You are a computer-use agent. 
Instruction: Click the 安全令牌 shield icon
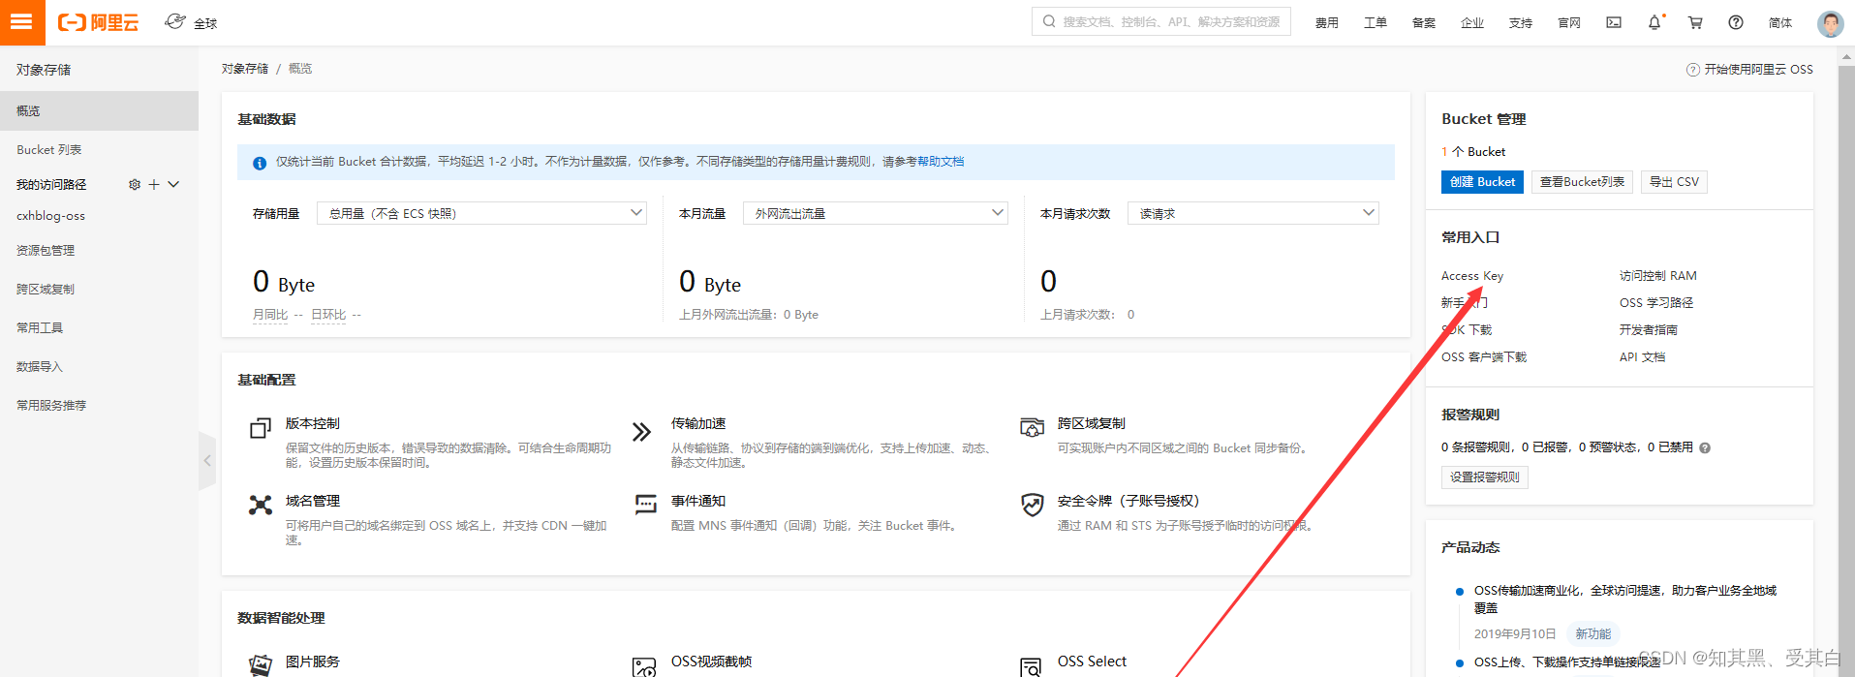pos(1033,504)
